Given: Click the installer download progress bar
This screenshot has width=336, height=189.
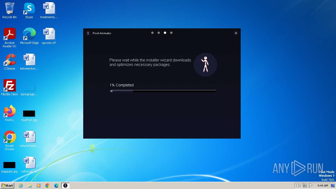Looking at the screenshot, I should [x=163, y=91].
